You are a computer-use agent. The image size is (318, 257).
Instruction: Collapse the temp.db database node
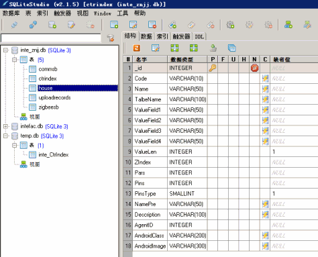[x=5, y=136]
